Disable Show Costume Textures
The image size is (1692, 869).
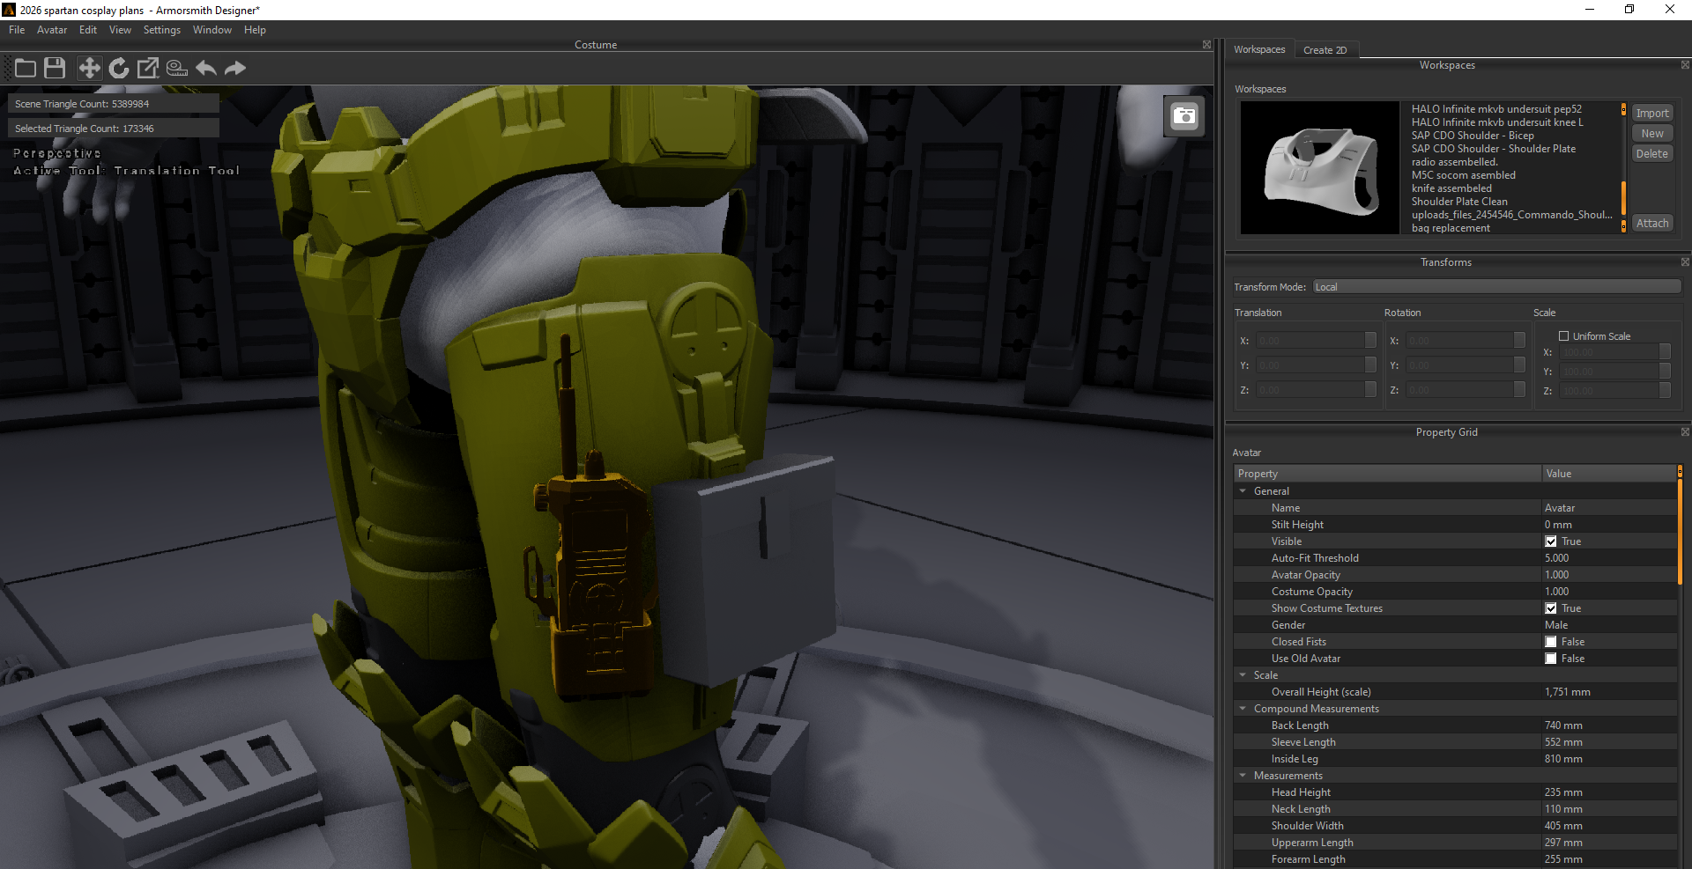(x=1550, y=608)
